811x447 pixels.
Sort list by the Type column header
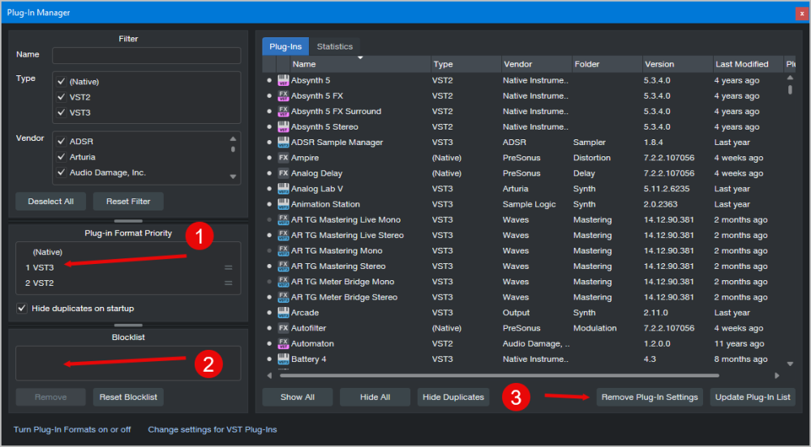[x=466, y=64]
